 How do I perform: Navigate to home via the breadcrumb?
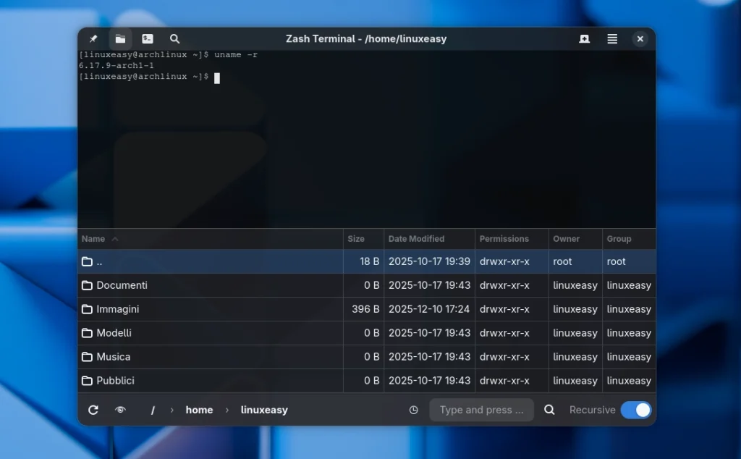click(x=199, y=410)
